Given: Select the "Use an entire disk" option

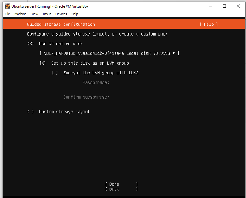Looking at the screenshot, I should pos(31,44).
